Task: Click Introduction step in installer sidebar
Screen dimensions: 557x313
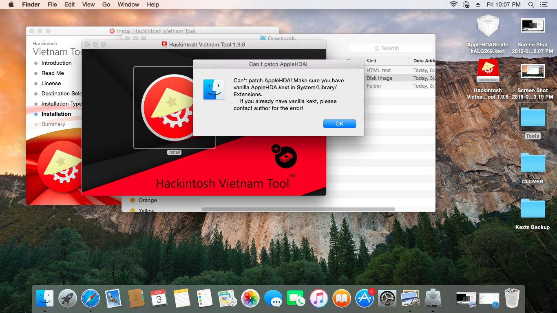Action: click(x=56, y=63)
